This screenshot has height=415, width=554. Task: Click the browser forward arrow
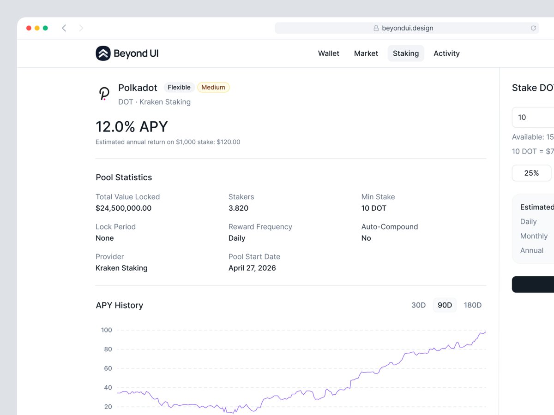[81, 28]
